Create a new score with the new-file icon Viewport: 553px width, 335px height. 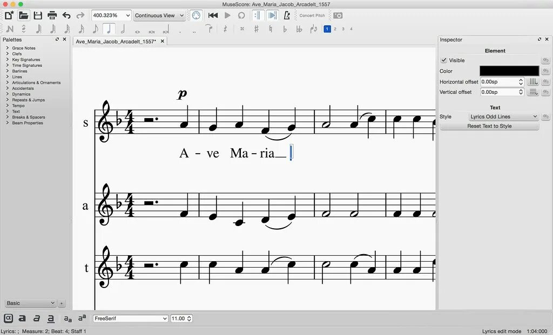9,15
